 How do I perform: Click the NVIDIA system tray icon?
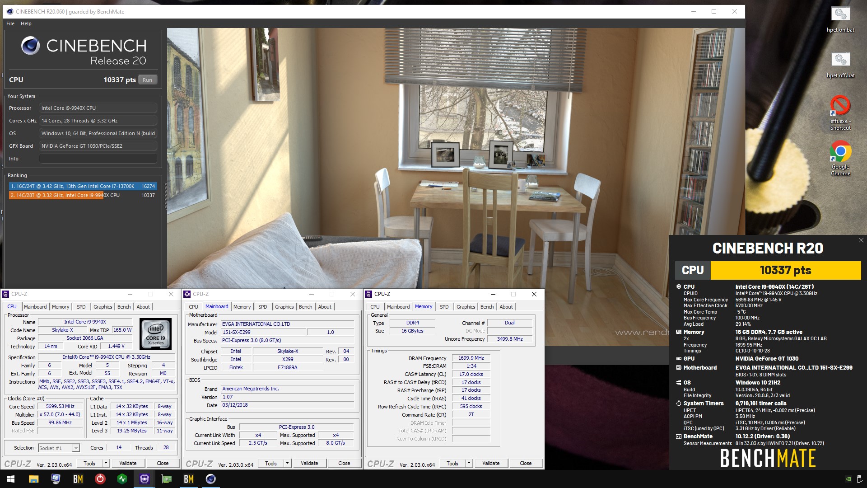tap(848, 479)
